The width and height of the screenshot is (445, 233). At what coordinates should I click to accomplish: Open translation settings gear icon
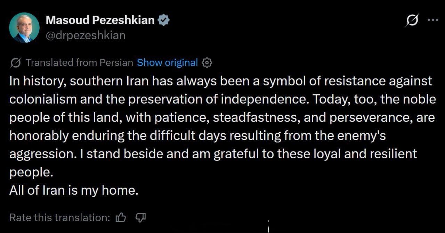click(x=207, y=63)
